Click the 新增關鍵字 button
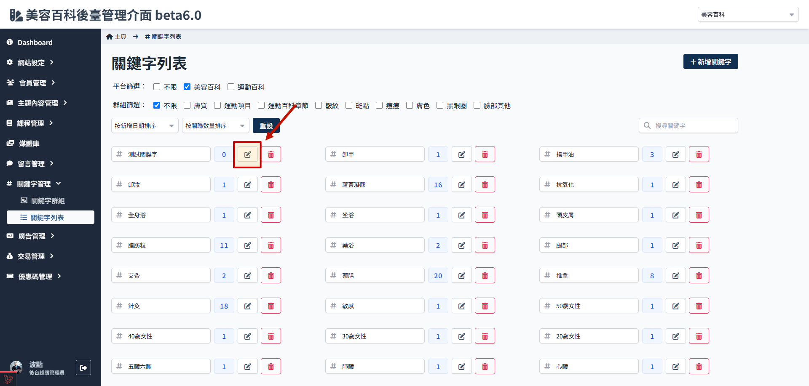 [x=711, y=61]
